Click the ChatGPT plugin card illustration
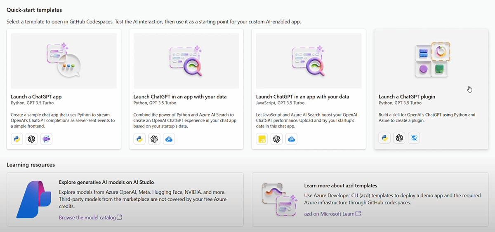 coord(432,60)
